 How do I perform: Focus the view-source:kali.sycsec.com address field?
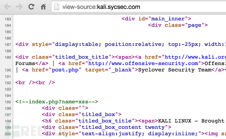(138, 7)
